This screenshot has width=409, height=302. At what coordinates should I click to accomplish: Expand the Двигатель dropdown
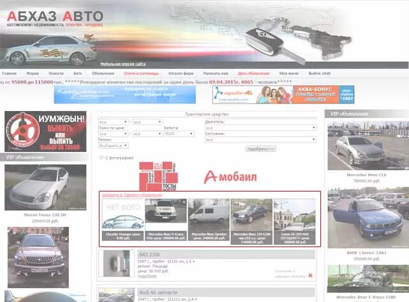pyautogui.click(x=260, y=128)
